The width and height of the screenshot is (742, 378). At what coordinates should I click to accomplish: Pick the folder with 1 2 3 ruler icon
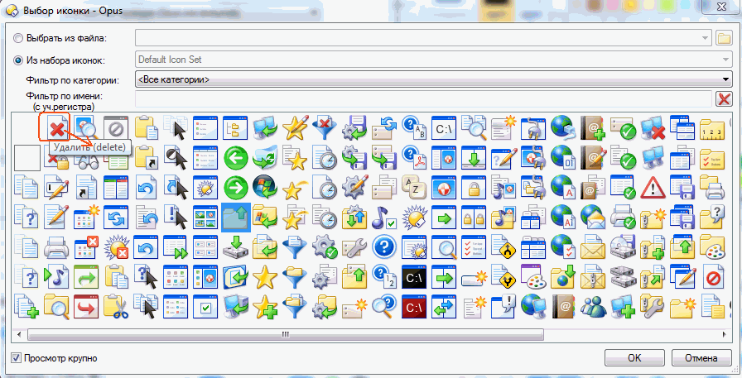click(712, 128)
